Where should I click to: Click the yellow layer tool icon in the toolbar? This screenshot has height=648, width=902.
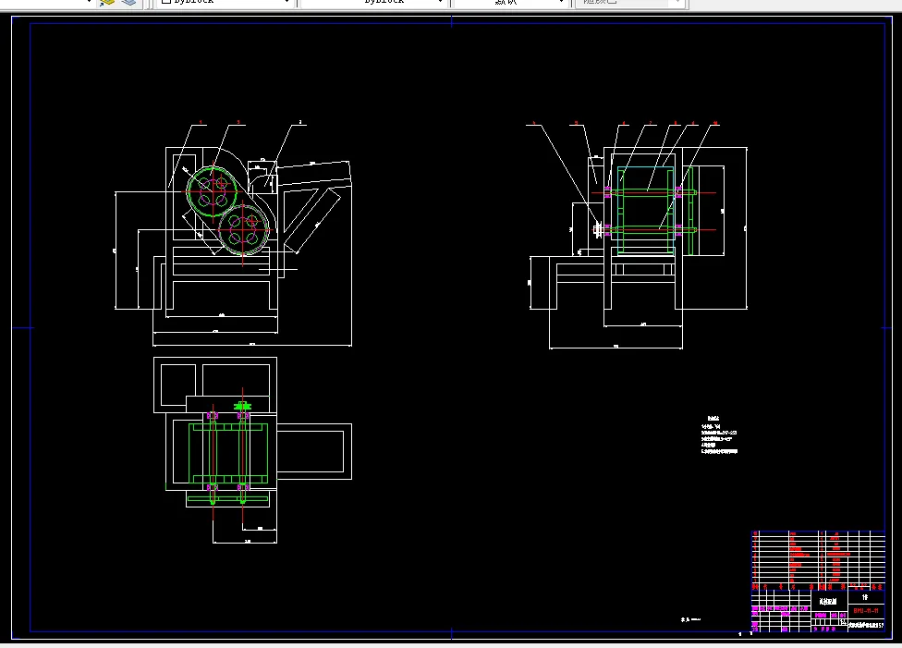[107, 2]
